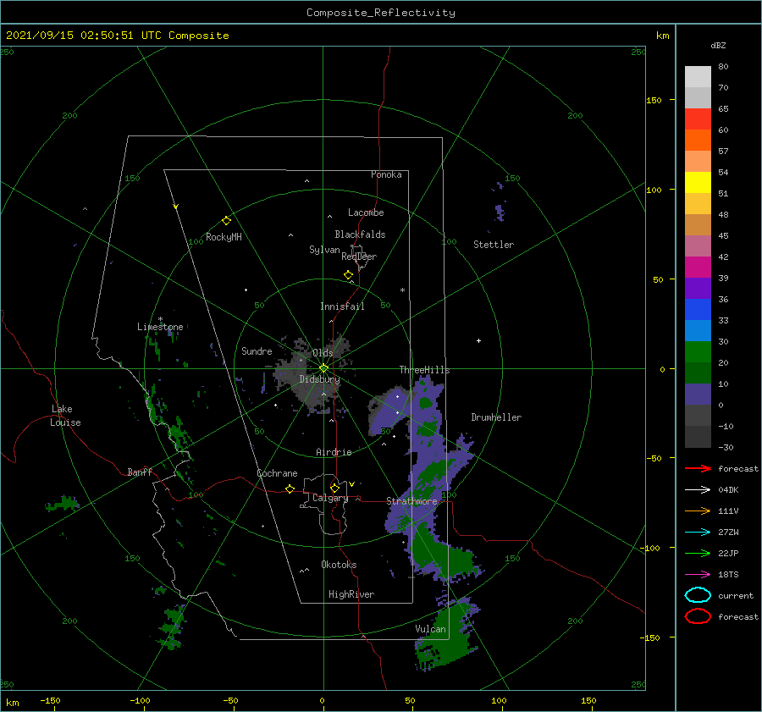Click the white asterisk above Limestone

(160, 319)
